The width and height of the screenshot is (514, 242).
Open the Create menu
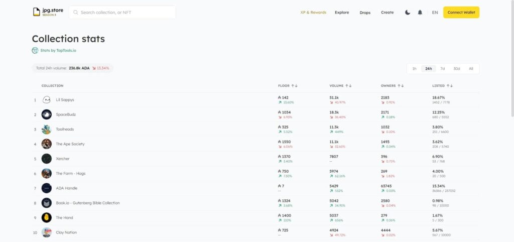coord(387,13)
